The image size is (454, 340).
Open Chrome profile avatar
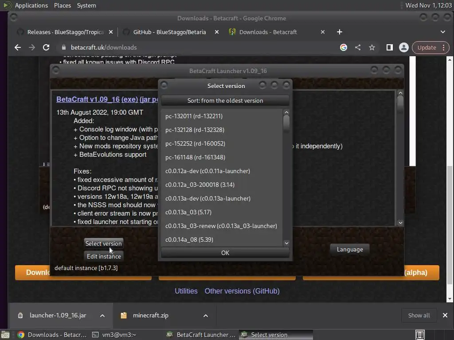(403, 47)
